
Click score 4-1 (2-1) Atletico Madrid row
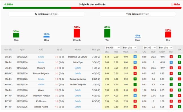click(x=59, y=107)
